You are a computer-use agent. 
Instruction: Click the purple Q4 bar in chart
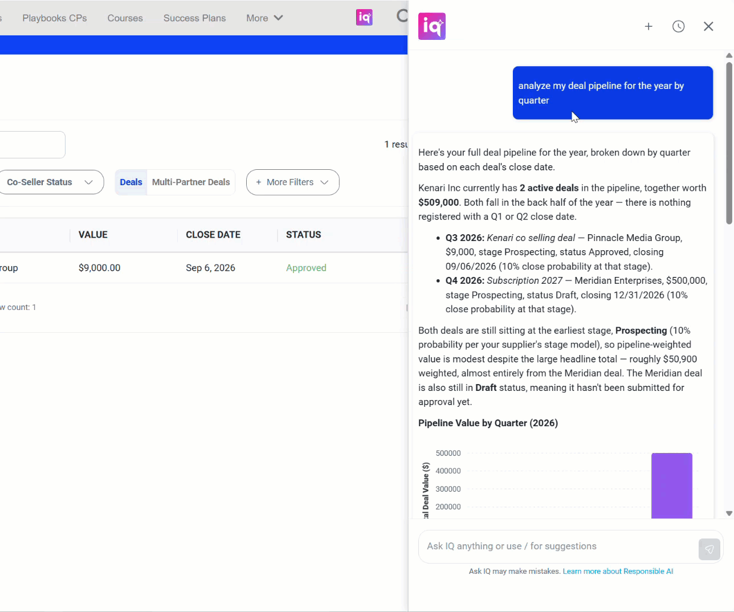tap(672, 485)
